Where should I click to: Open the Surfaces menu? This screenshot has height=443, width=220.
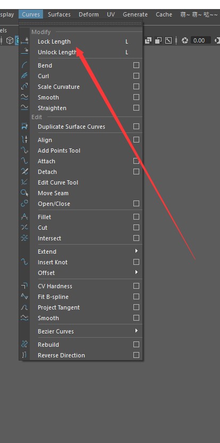point(59,14)
